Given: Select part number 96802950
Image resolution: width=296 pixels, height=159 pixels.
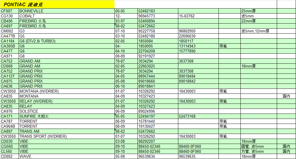Looking at the screenshot, I should pyautogui.click(x=198, y=31).
